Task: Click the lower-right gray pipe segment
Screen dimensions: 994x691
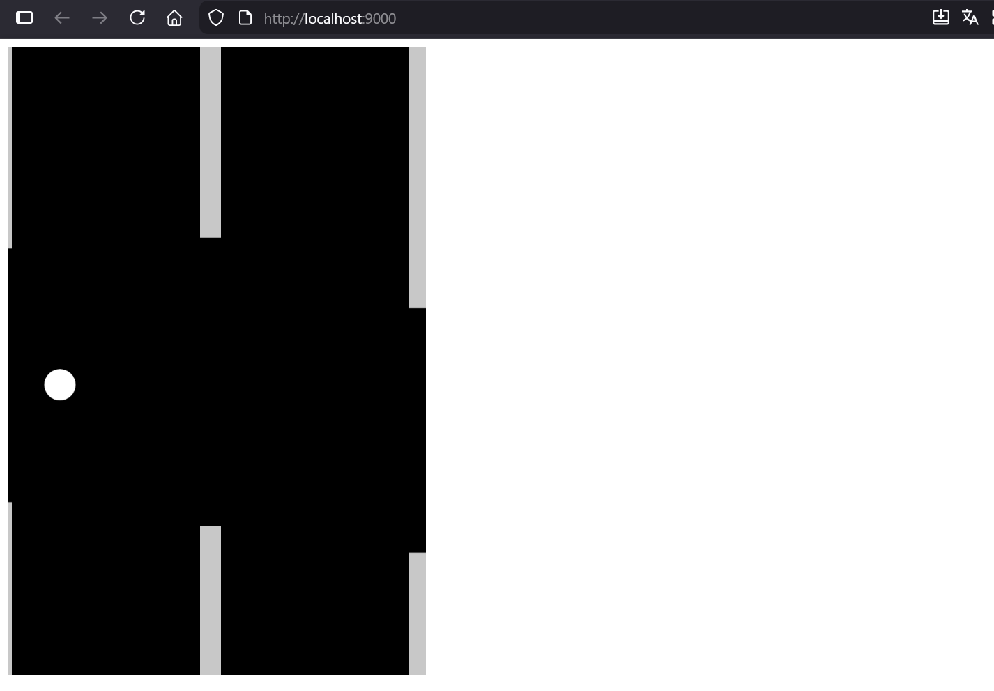Action: pyautogui.click(x=419, y=614)
